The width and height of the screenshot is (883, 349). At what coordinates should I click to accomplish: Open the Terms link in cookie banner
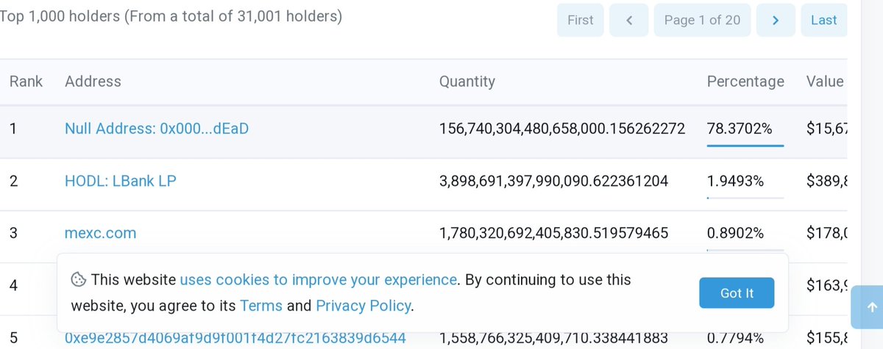pyautogui.click(x=261, y=306)
